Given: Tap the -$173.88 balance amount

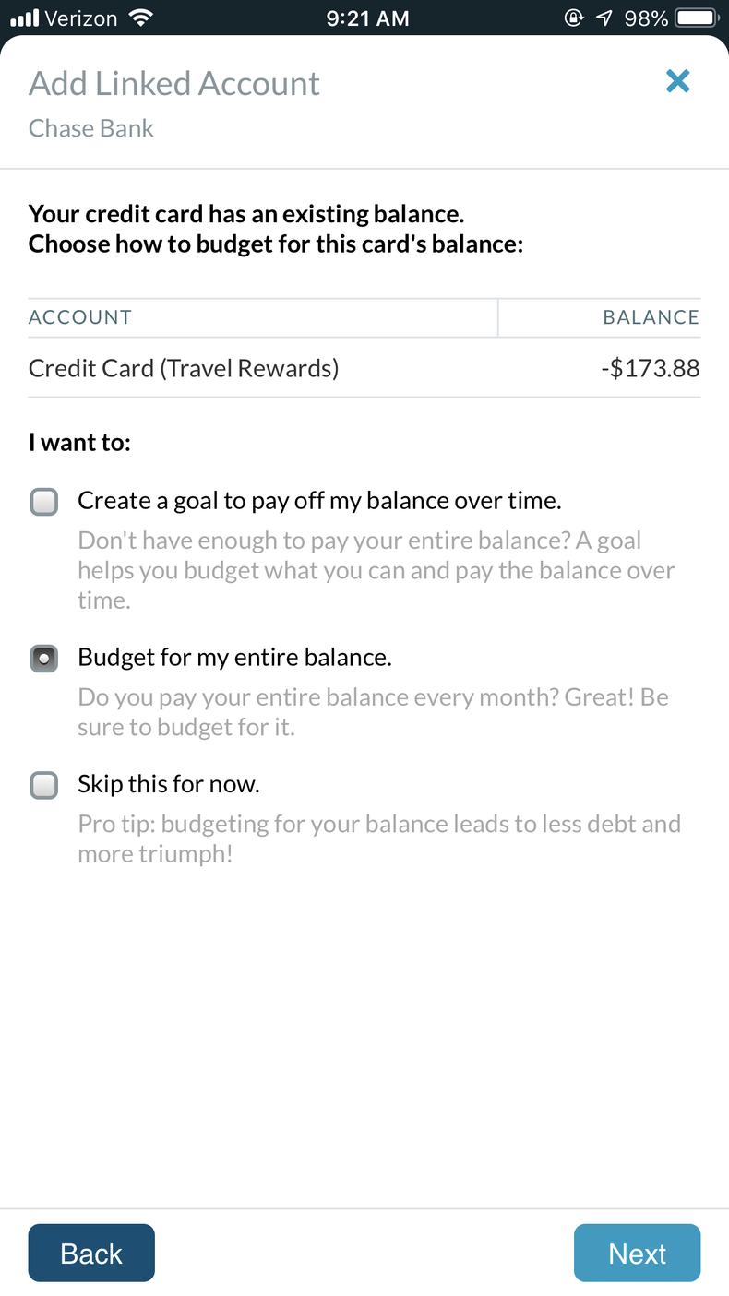Looking at the screenshot, I should coord(650,369).
